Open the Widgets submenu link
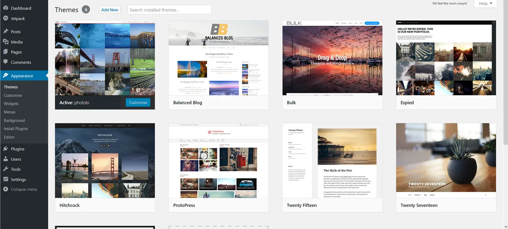Image resolution: width=508 pixels, height=229 pixels. click(x=11, y=104)
